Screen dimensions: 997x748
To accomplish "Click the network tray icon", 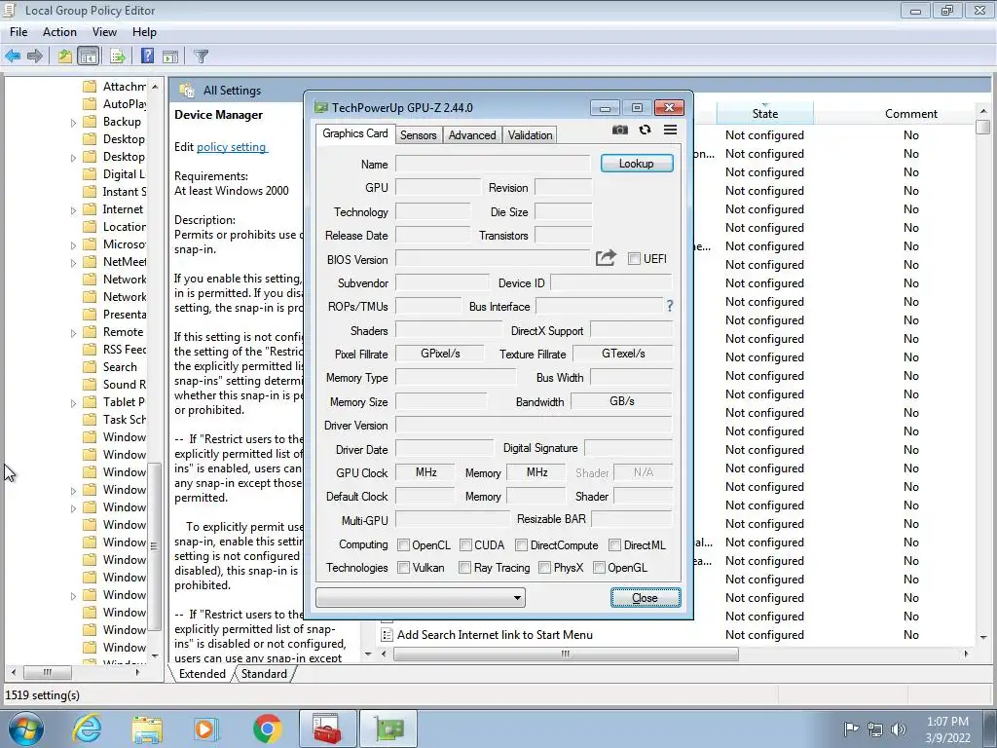I will tap(875, 729).
